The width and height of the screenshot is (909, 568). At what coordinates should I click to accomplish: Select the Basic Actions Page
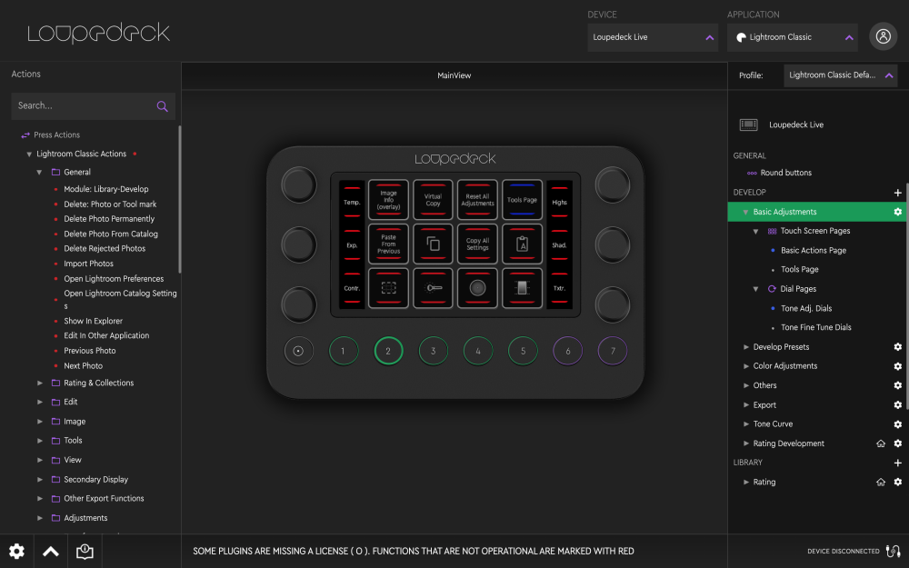pyautogui.click(x=813, y=251)
